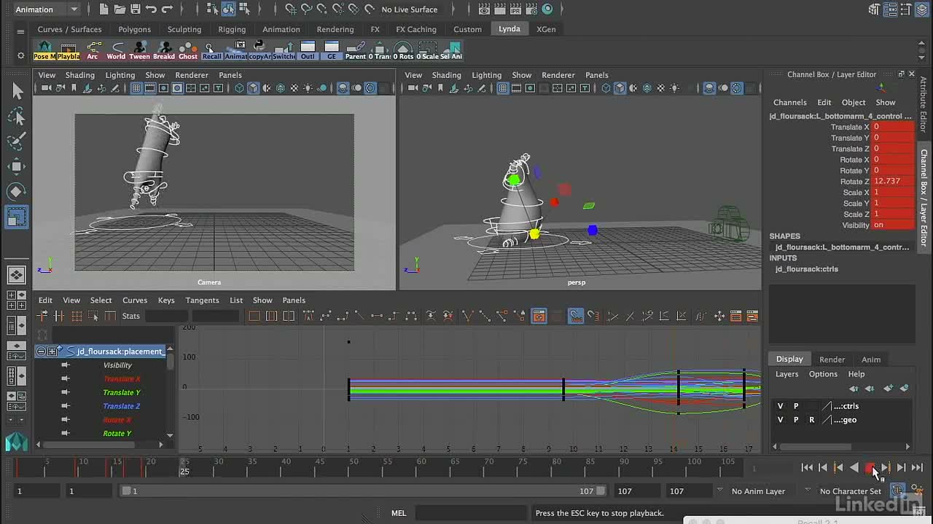The image size is (933, 524).
Task: Toggle the R reference box on geo layer
Action: click(x=811, y=420)
